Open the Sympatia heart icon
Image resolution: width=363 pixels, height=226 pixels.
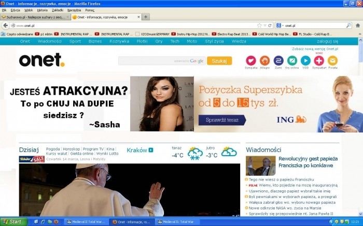[251, 61]
